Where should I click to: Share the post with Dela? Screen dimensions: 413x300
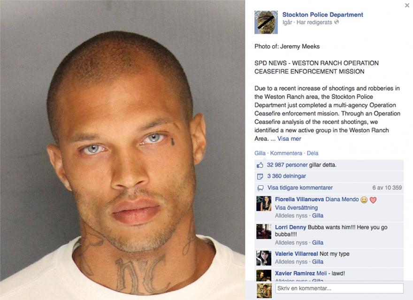(313, 154)
